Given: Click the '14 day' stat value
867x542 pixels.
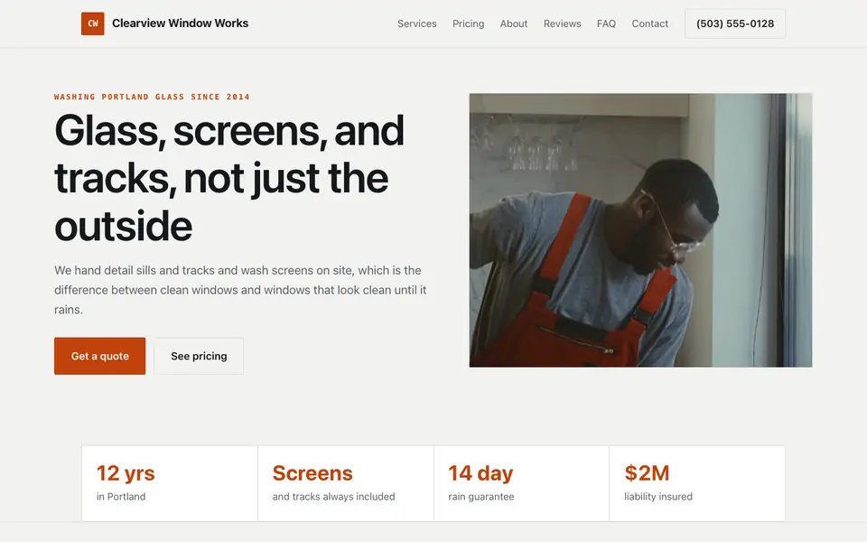Looking at the screenshot, I should click(480, 473).
